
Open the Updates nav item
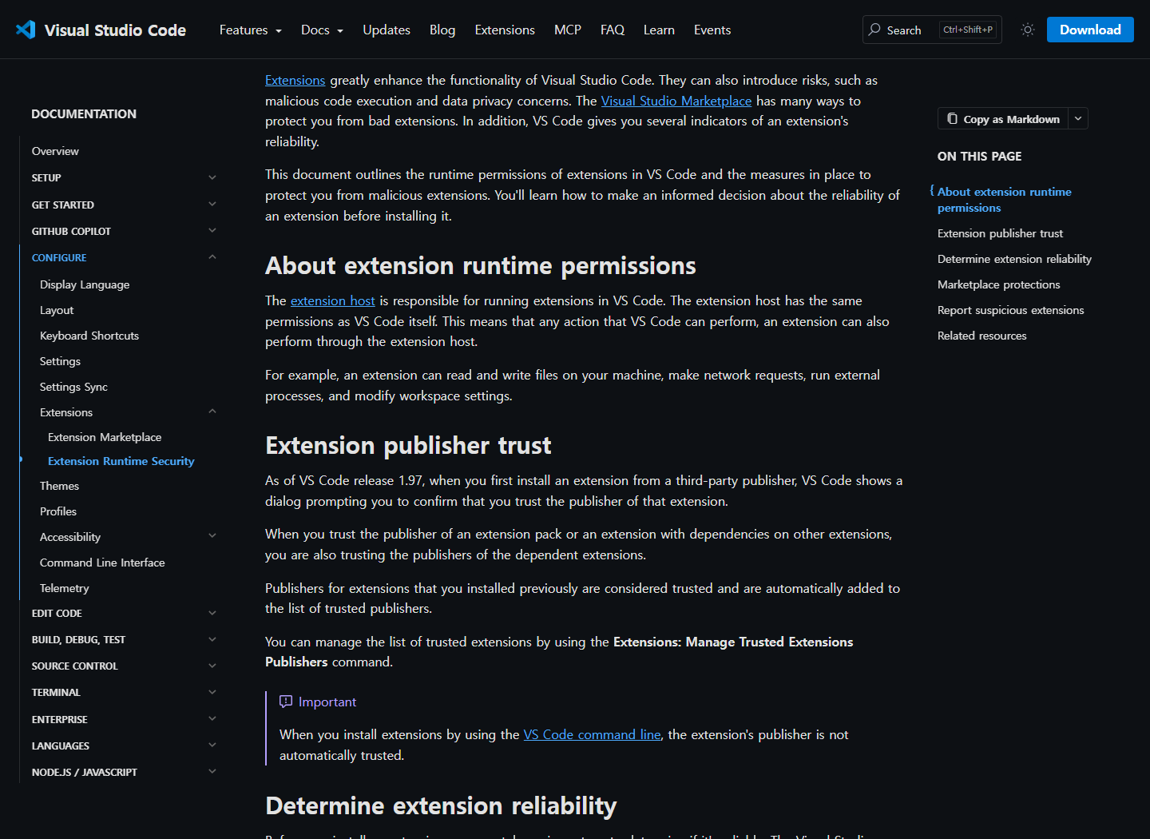pos(387,30)
